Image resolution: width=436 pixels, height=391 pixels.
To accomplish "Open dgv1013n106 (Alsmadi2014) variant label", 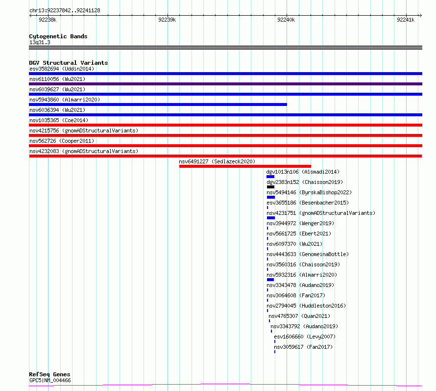I will point(303,172).
